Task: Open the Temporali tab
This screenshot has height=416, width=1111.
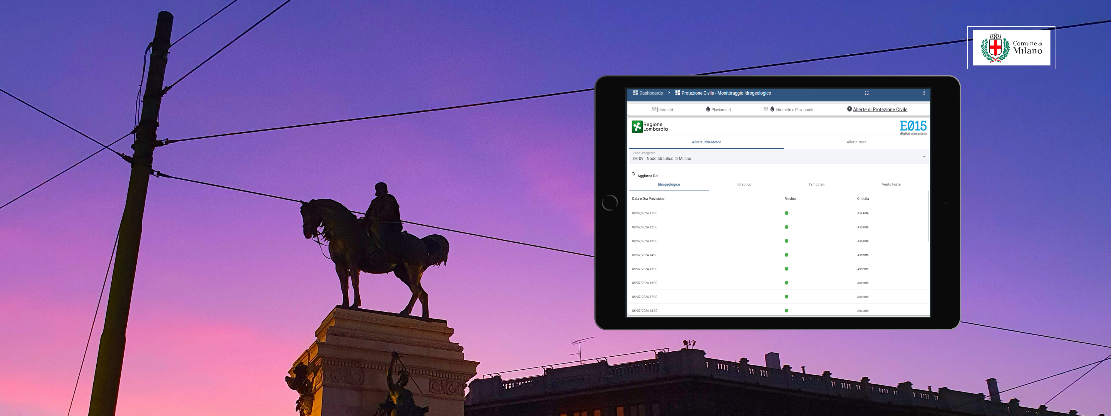Action: (816, 184)
